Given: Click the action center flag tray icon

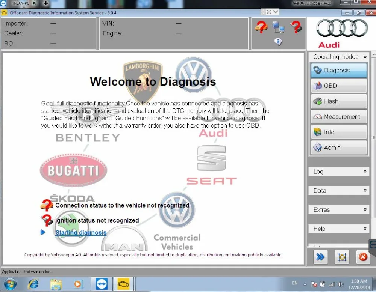Looking at the screenshot, I should [314, 284].
